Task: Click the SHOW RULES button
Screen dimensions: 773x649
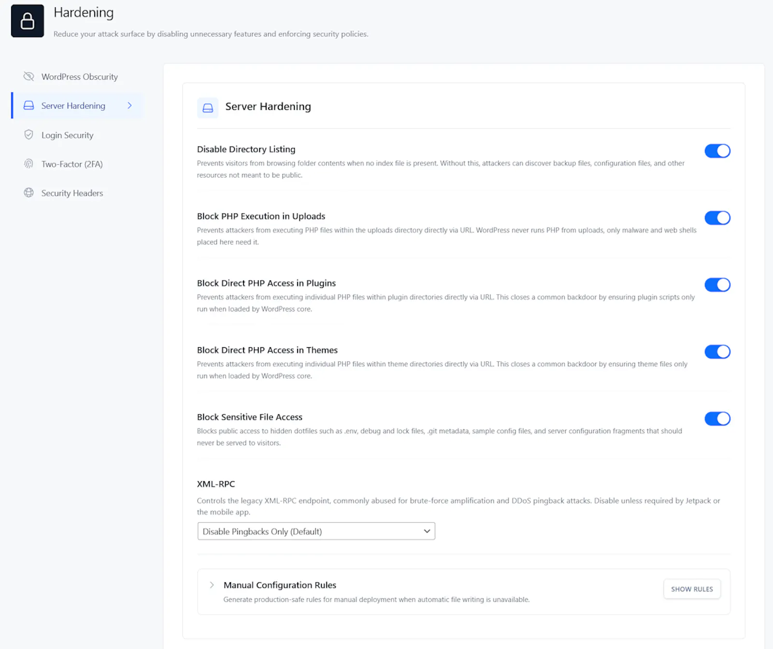Action: point(692,589)
